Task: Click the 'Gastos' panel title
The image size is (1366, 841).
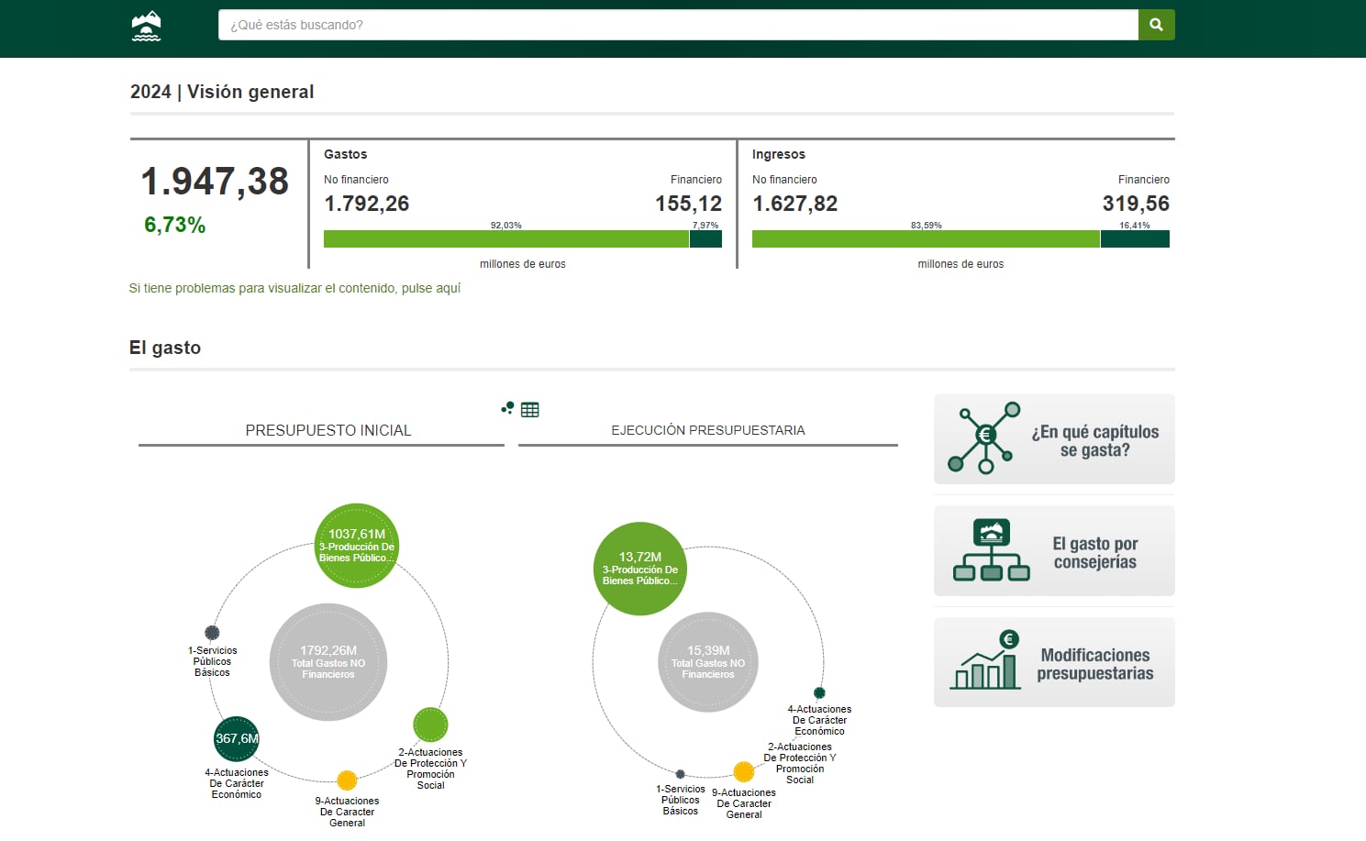Action: coord(346,154)
